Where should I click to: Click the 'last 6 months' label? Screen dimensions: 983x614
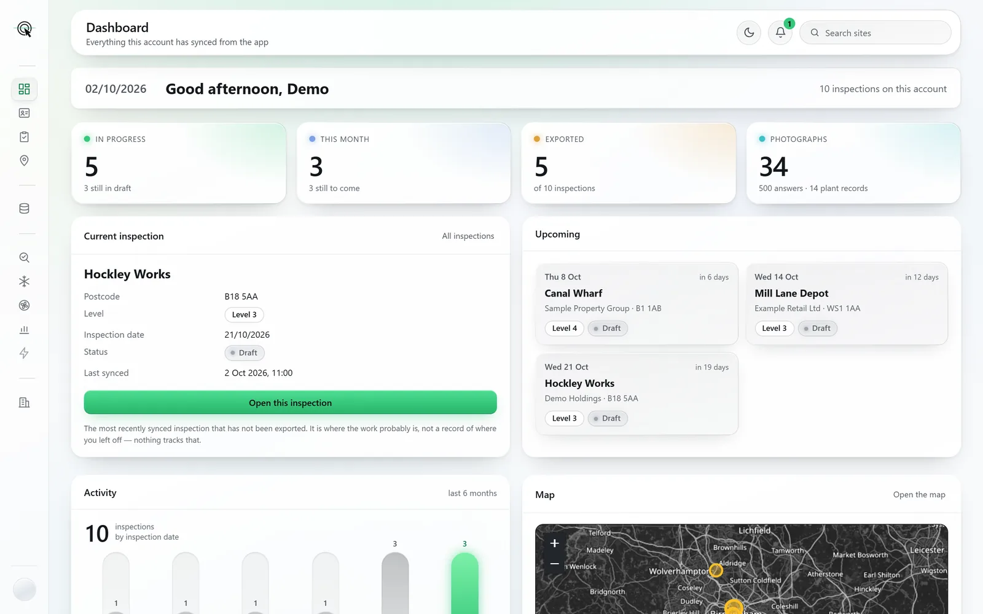[472, 493]
